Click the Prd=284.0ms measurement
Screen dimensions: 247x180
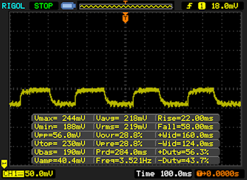[x=122, y=152]
